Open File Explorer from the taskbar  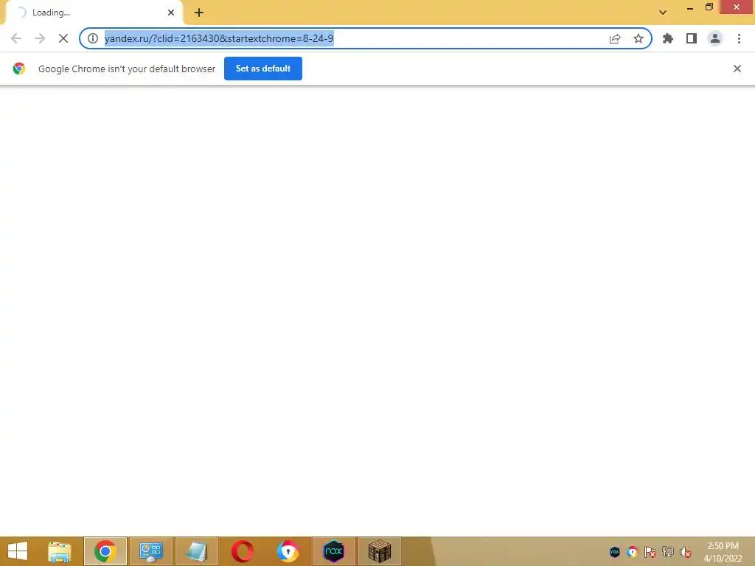point(60,551)
